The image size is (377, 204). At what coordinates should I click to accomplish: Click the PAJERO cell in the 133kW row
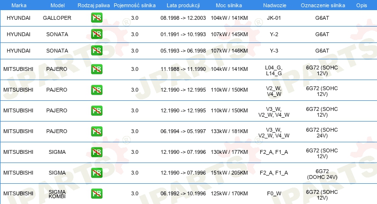pyautogui.click(x=57, y=131)
